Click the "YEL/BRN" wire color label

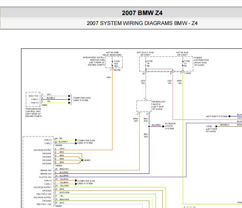[x=64, y=183]
